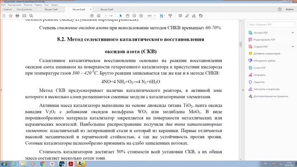Click the stamp tool icon
Image resolution: width=297 pixels, height=167 pixels.
(x=201, y=16)
